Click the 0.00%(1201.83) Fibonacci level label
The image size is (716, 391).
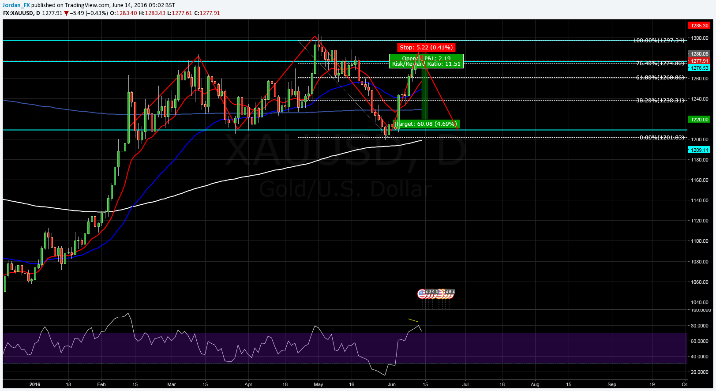click(x=662, y=137)
